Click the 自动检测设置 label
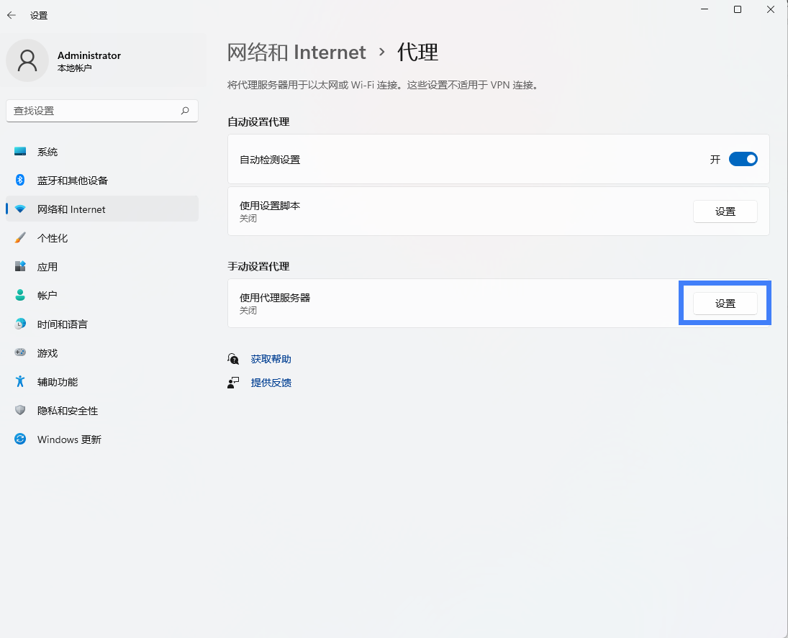 [270, 159]
